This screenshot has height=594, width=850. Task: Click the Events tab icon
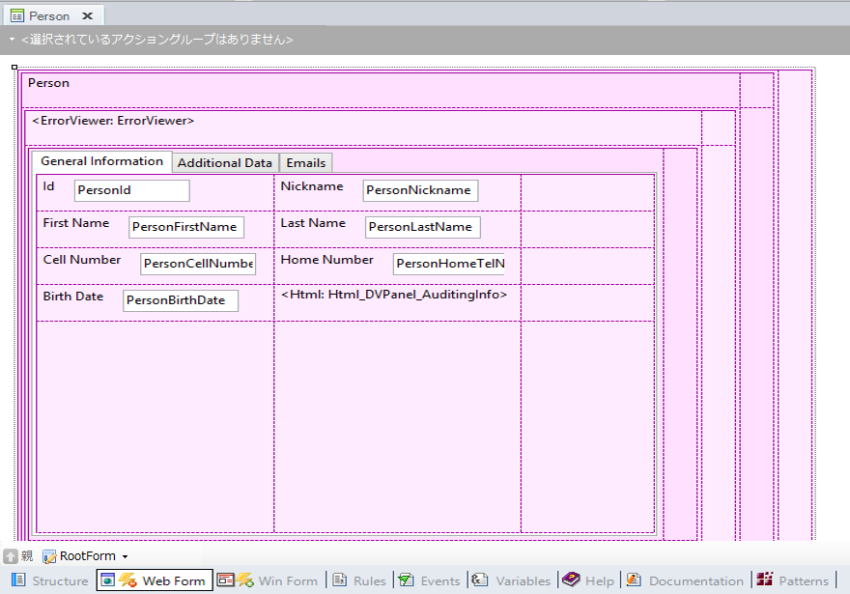tap(407, 580)
